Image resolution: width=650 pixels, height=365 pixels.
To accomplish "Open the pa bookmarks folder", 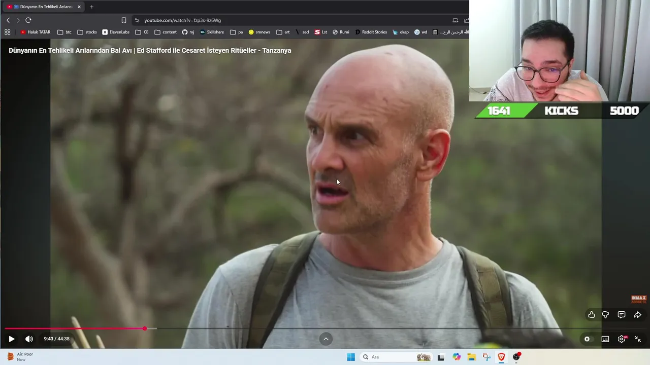I will [236, 32].
